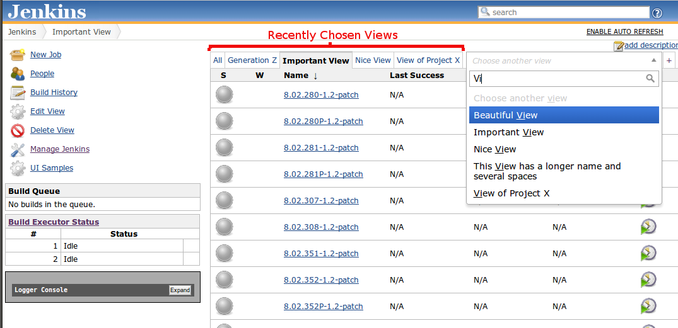This screenshot has width=678, height=328.
Task: Open the UI Samples link
Action: pyautogui.click(x=52, y=168)
